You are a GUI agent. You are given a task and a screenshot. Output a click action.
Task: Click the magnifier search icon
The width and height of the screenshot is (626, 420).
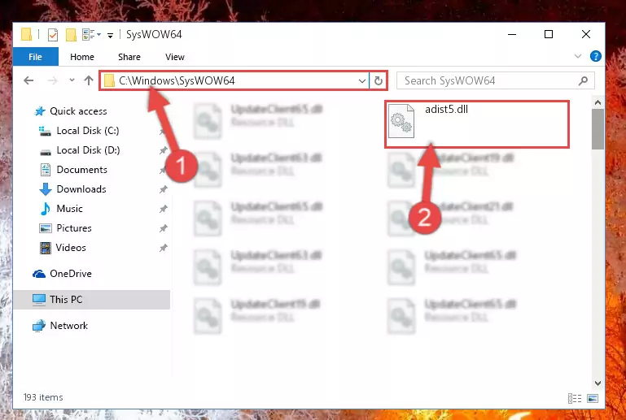[x=583, y=81]
